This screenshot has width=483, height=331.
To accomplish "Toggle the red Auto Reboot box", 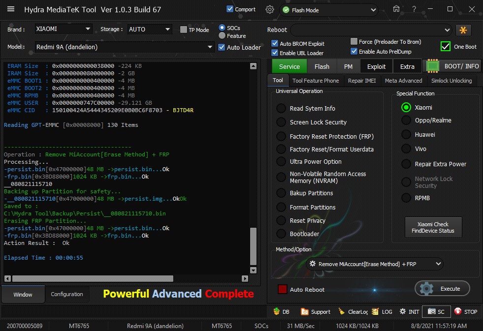I will [283, 289].
